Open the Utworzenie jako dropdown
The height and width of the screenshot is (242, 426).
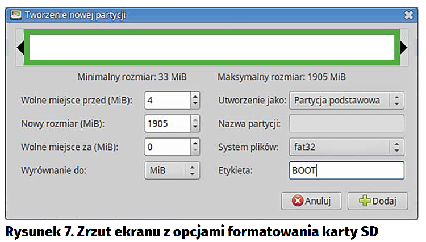pyautogui.click(x=346, y=101)
